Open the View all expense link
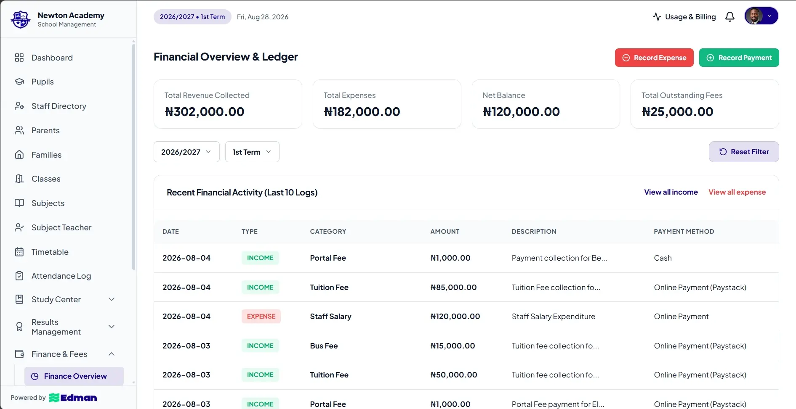This screenshot has width=796, height=409. point(737,192)
